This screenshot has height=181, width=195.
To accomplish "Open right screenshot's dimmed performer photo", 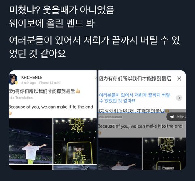I will pyautogui.click(x=120, y=154).
